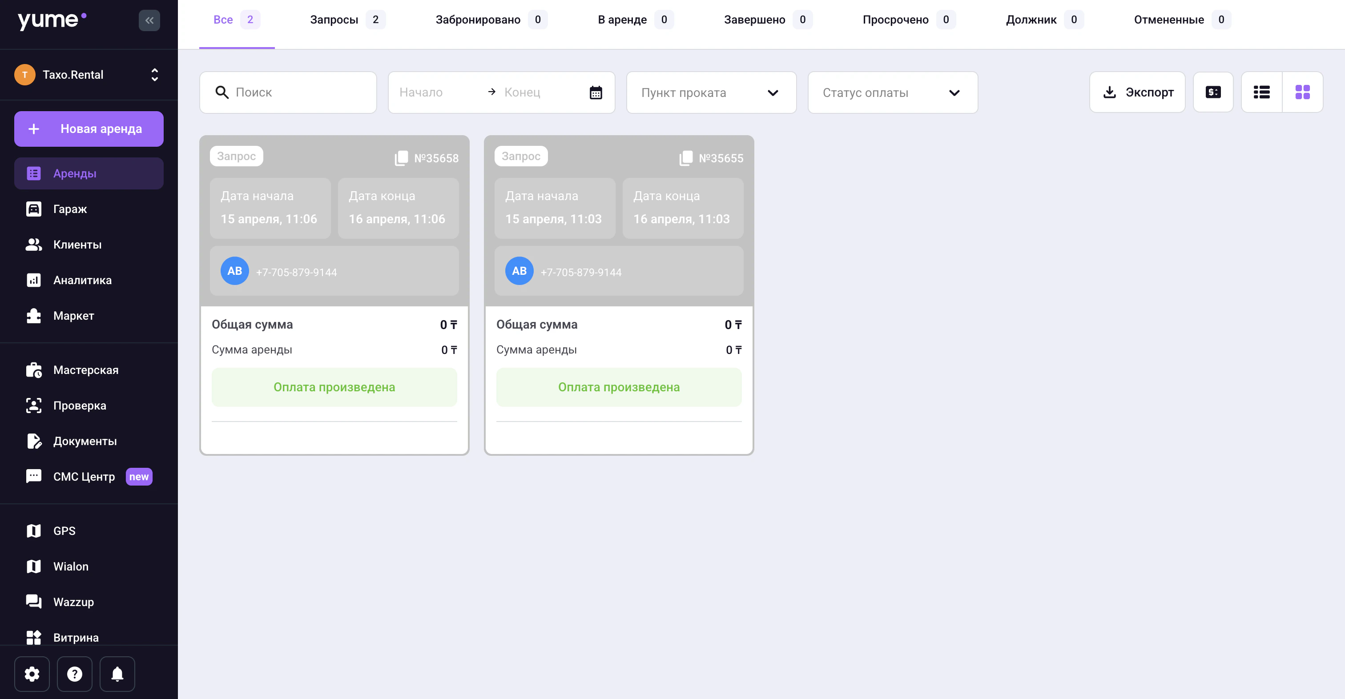1345x699 pixels.
Task: Expand the Taxo.Rental company switcher
Action: click(154, 75)
